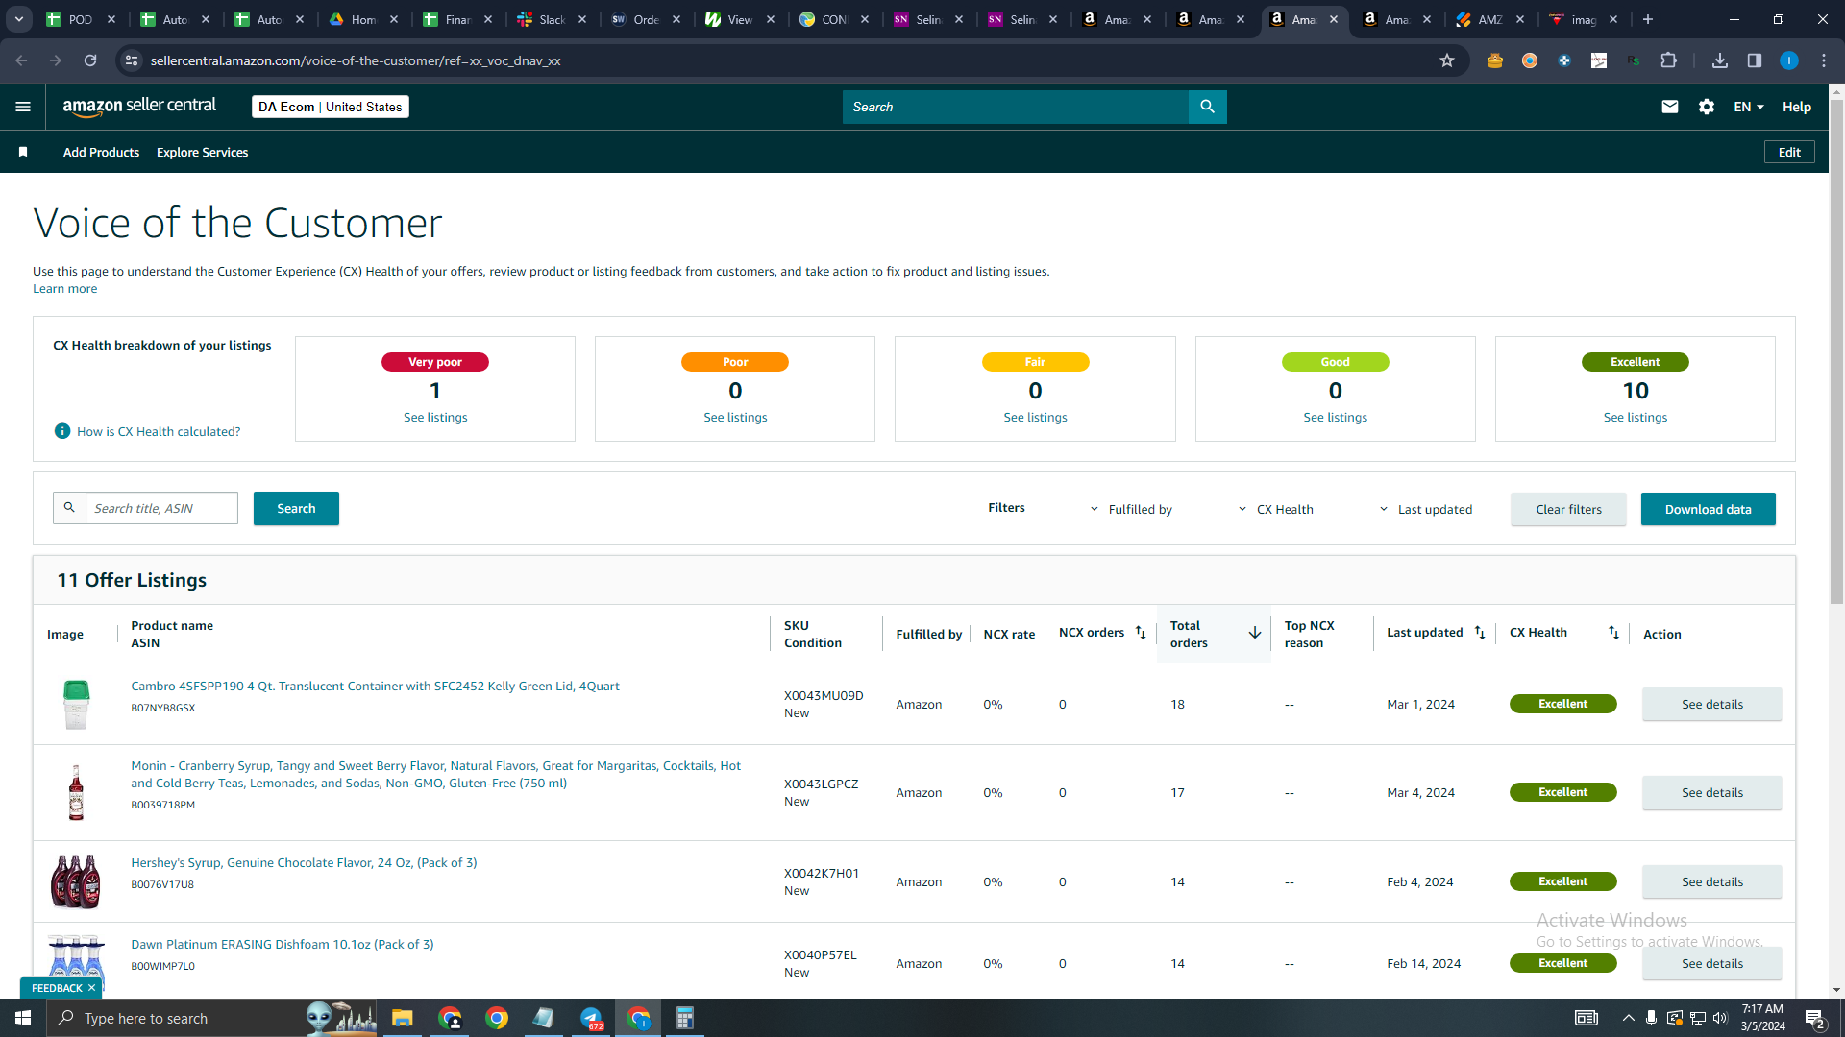Open the Seller Central hamburger menu
Screen dimensions: 1845x1037
click(23, 107)
